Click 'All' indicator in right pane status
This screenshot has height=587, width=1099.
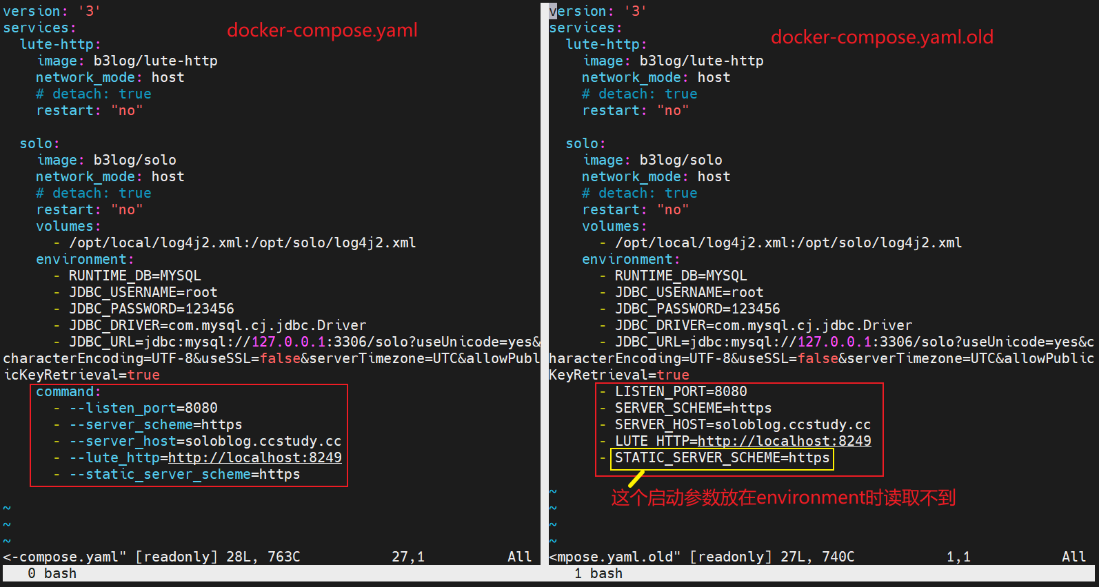(x=1074, y=557)
